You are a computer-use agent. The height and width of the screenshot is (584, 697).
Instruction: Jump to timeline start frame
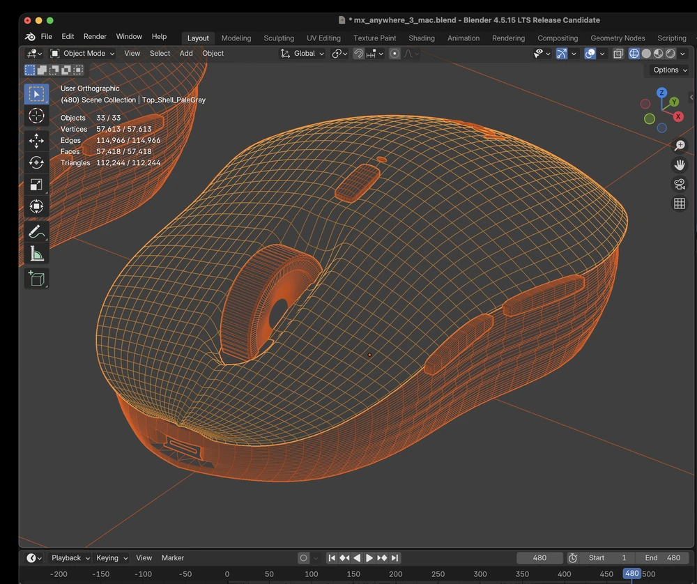pyautogui.click(x=332, y=558)
